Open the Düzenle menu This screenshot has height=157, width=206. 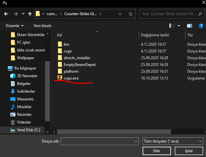click(x=14, y=26)
